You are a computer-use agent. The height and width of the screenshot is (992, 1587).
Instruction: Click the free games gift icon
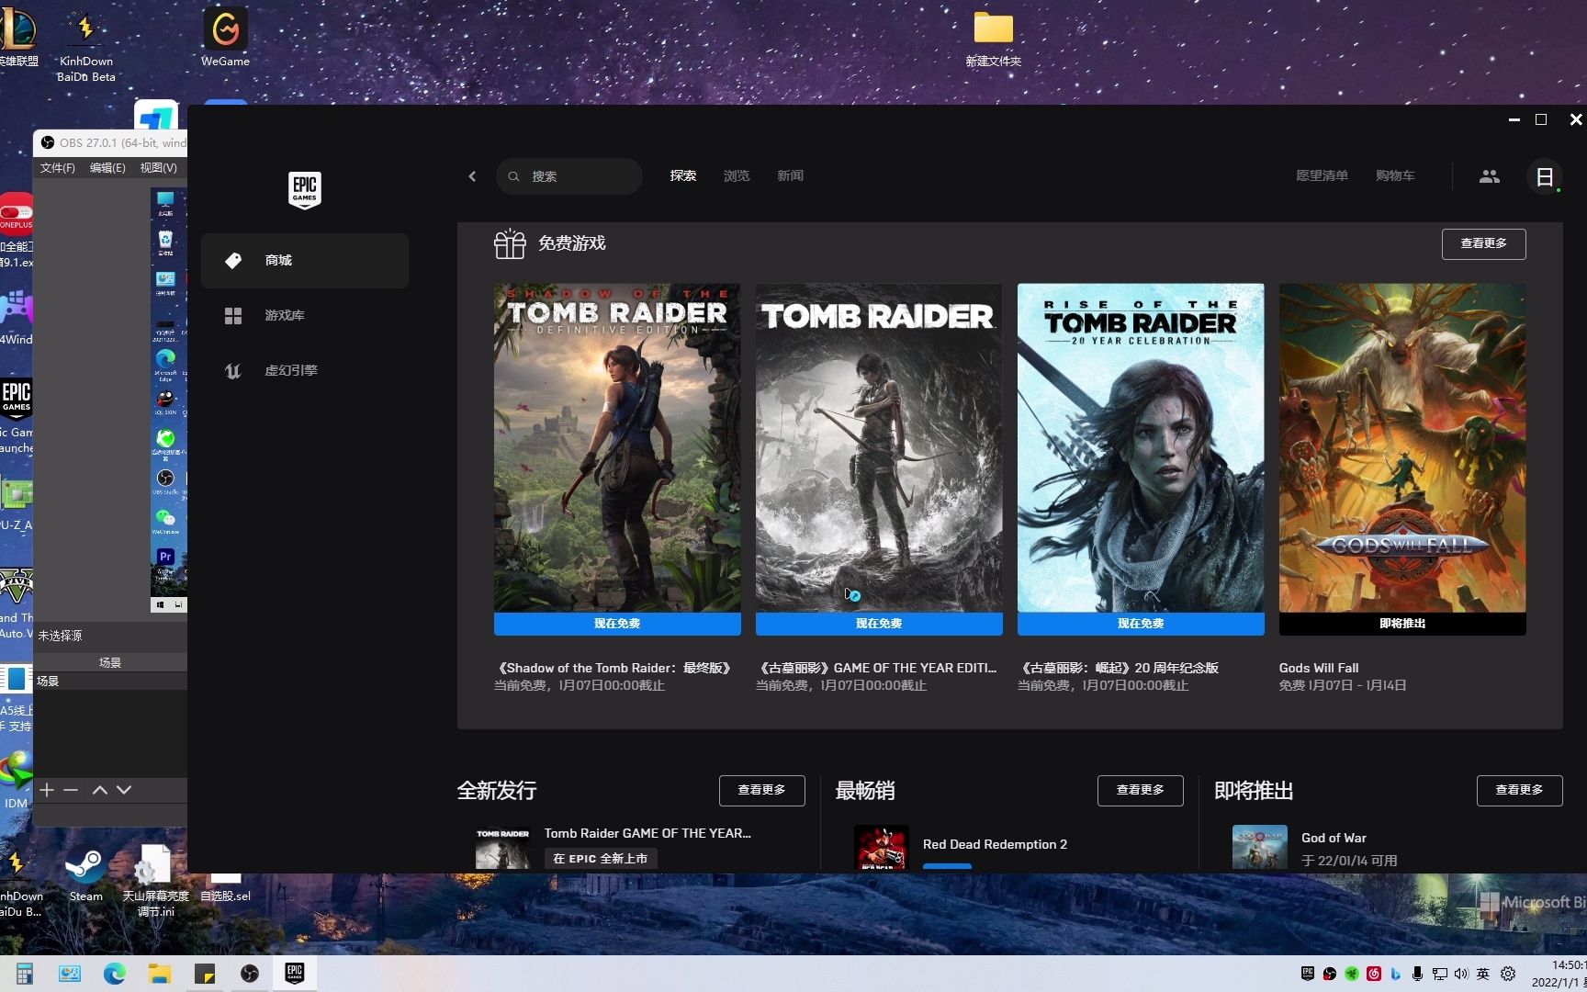(x=510, y=244)
